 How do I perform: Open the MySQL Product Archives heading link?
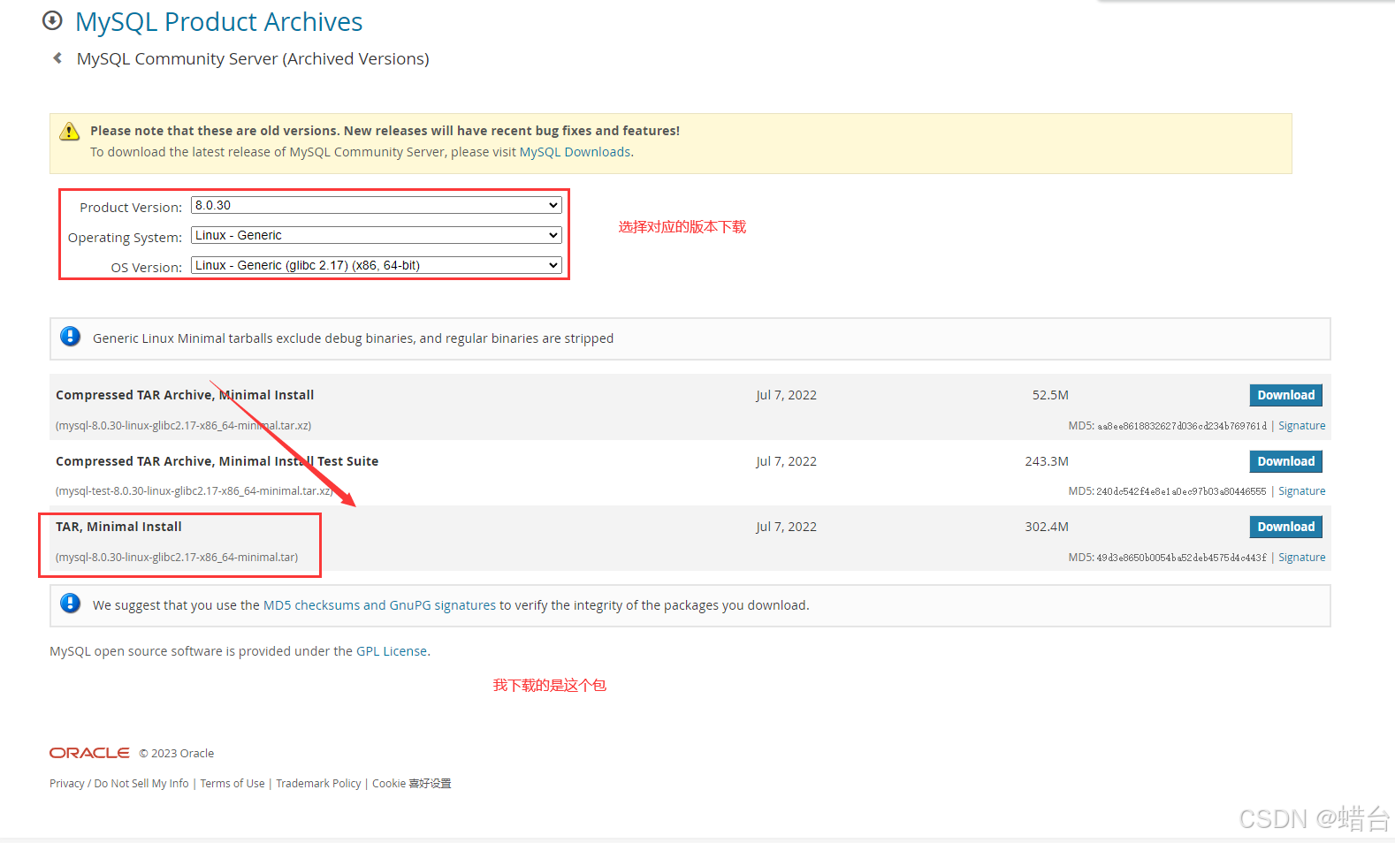[218, 21]
